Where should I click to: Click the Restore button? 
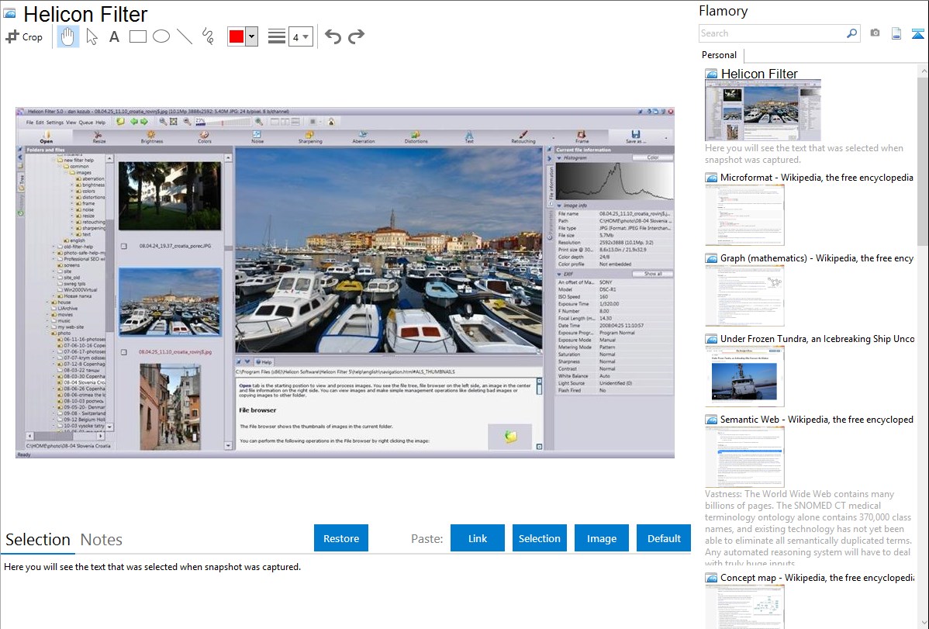[x=341, y=538]
